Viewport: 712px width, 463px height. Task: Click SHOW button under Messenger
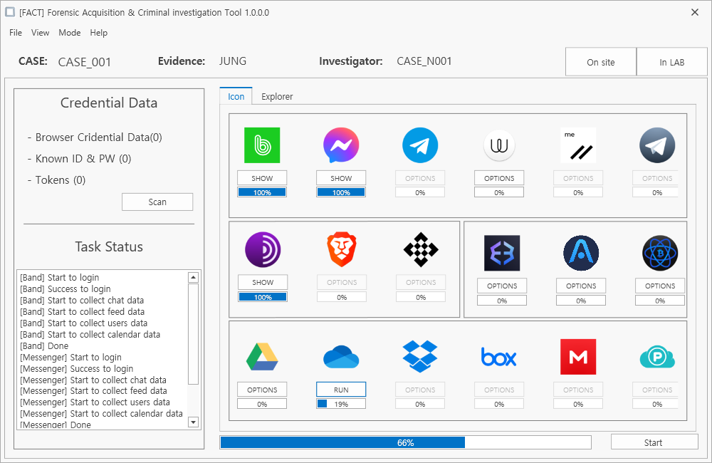point(341,178)
